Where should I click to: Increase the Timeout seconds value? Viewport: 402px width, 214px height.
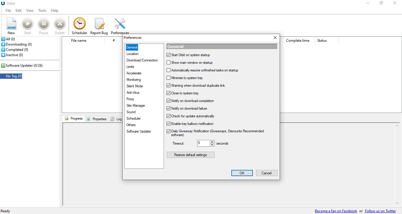212,142
